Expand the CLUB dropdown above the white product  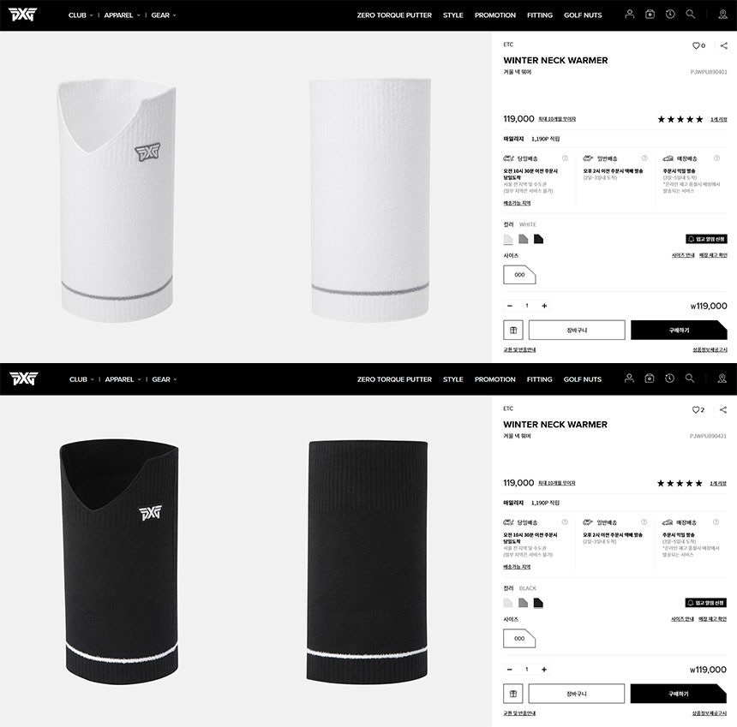pos(81,15)
